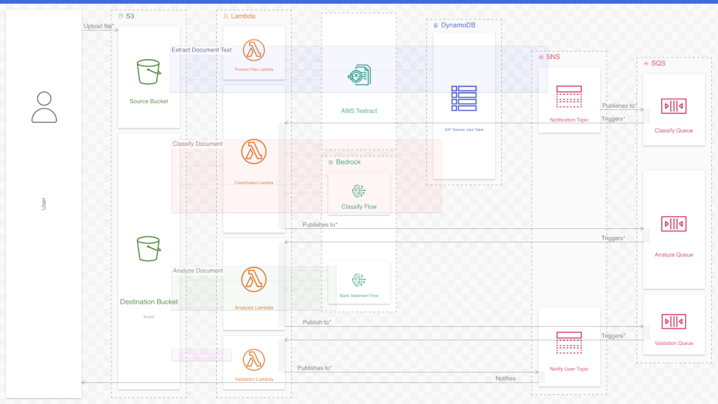This screenshot has width=718, height=404.
Task: Select the 'Classify Document' step label
Action: (x=197, y=144)
